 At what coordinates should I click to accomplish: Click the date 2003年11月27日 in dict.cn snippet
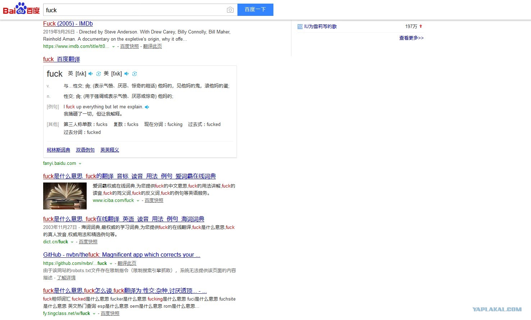(x=60, y=227)
